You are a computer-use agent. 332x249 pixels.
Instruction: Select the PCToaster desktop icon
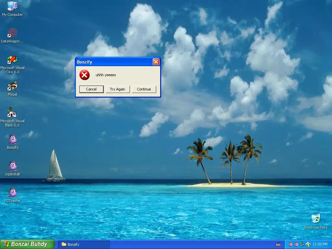(x=12, y=193)
